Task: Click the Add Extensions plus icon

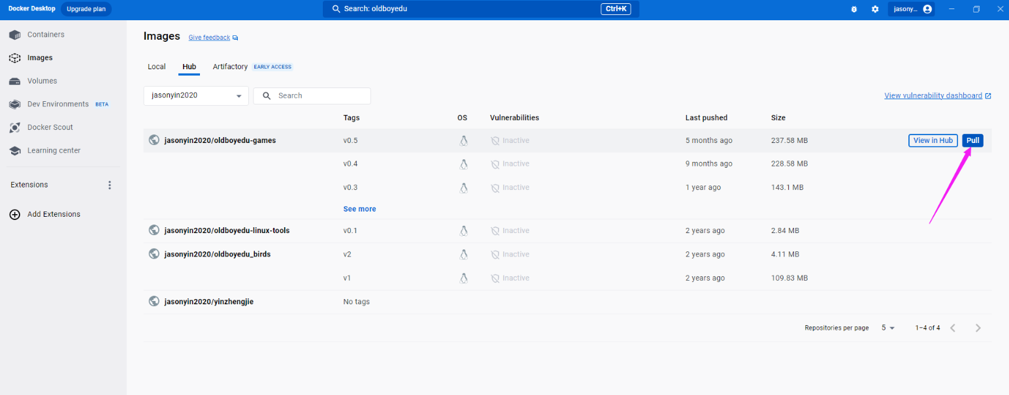Action: pos(14,214)
